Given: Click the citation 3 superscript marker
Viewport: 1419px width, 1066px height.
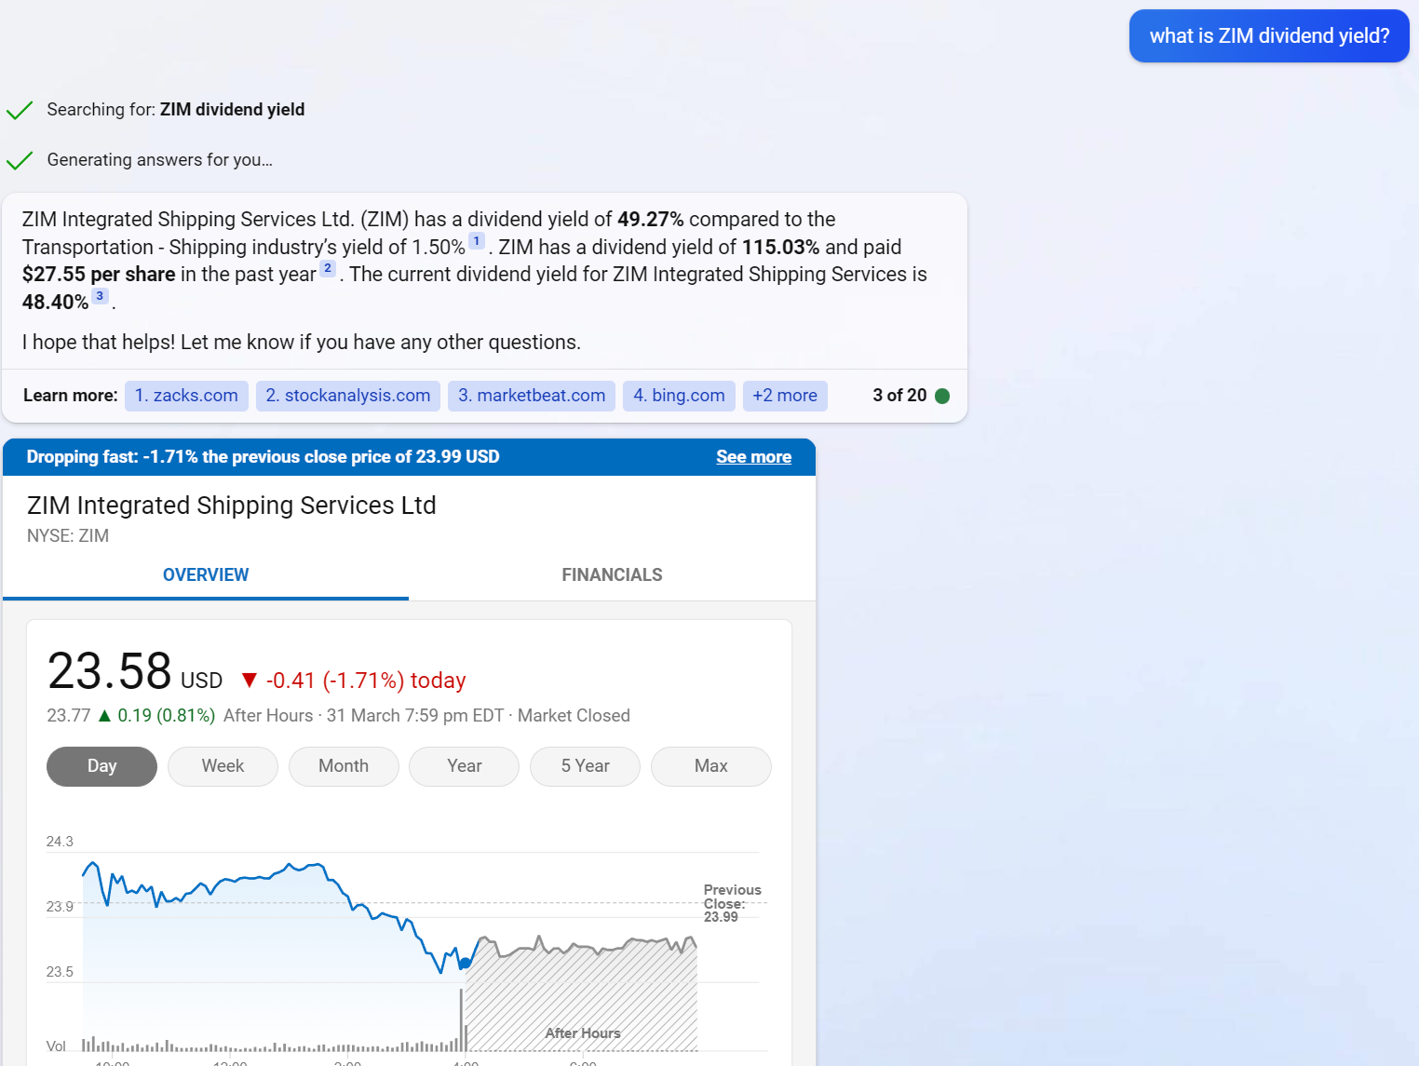Looking at the screenshot, I should pos(100,296).
